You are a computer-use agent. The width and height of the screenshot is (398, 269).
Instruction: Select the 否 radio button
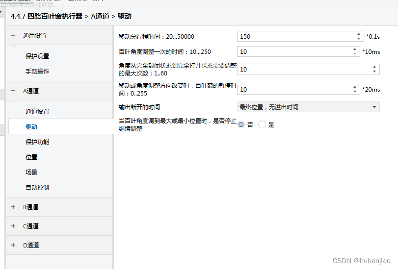coord(241,125)
